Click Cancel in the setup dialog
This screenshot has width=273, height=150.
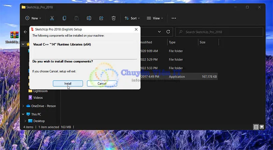tap(102, 83)
